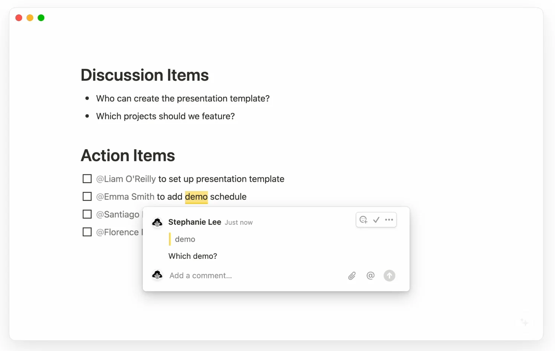The image size is (555, 351).
Task: Click the yellow highlighted word "demo"
Action: point(196,197)
